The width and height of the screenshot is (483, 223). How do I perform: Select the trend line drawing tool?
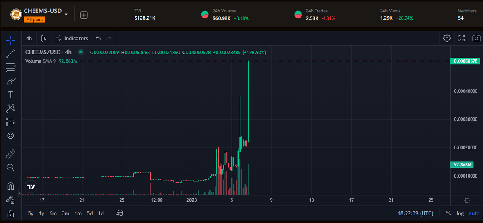tap(11, 53)
